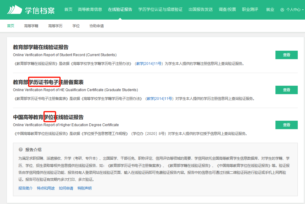Click text Online Verification Report of Higher Education Degree Certificate
305x204 pixels.
[x=66, y=125]
